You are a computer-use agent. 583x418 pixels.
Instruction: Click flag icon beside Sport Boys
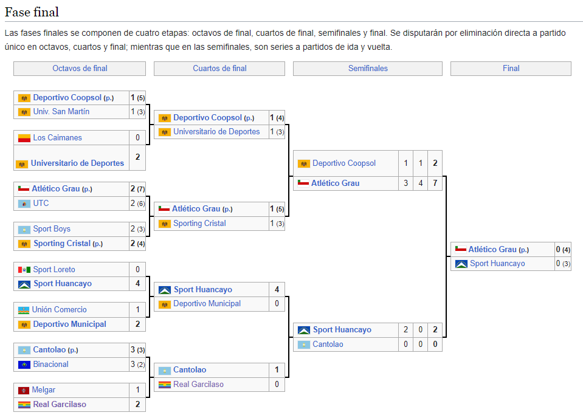[x=24, y=230]
